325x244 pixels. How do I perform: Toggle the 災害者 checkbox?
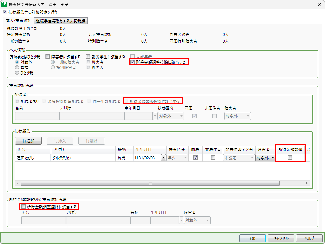[x=88, y=62]
